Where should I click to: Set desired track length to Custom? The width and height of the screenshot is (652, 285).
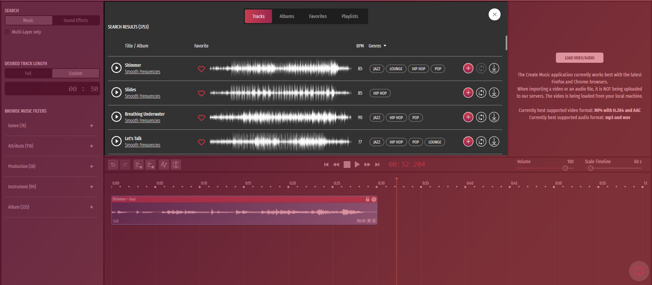76,73
